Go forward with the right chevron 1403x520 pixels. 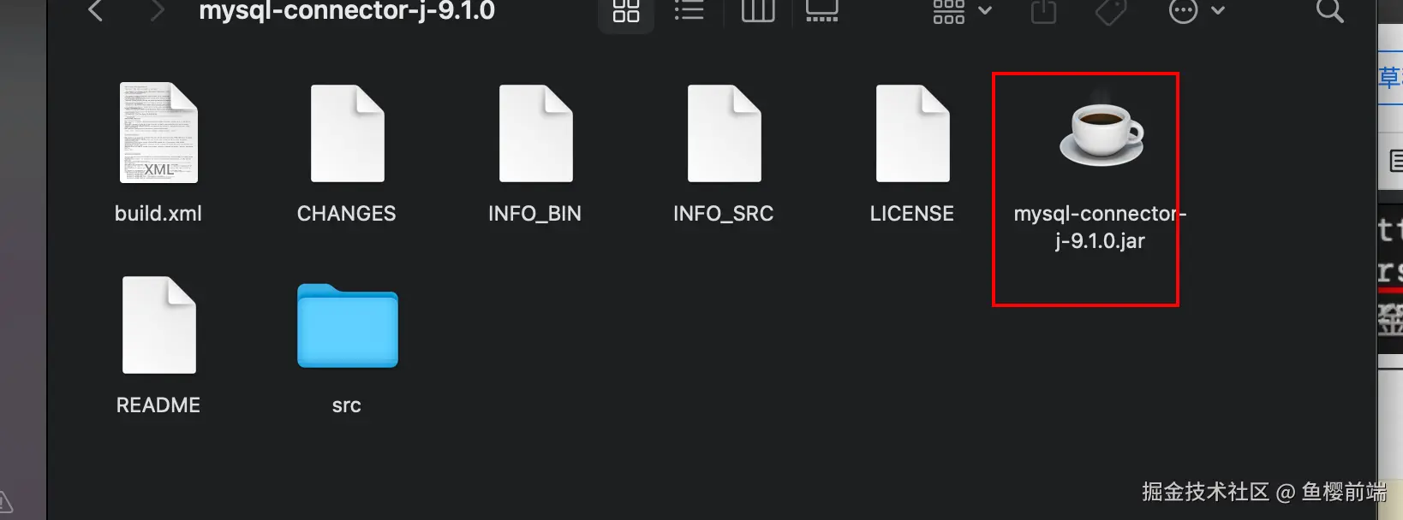157,11
